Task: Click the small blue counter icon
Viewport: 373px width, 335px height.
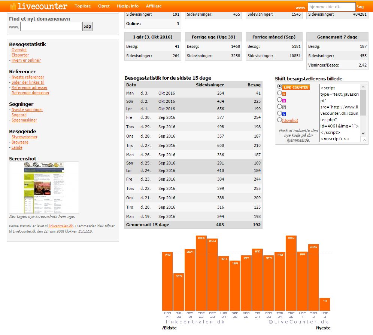Action: pyautogui.click(x=284, y=114)
